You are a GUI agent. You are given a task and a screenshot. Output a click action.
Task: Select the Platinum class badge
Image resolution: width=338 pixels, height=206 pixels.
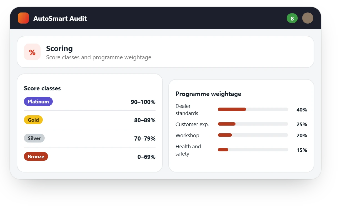pos(38,101)
